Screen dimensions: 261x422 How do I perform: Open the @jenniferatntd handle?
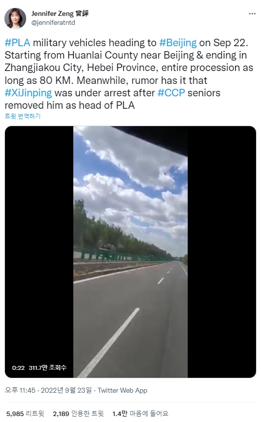[53, 23]
